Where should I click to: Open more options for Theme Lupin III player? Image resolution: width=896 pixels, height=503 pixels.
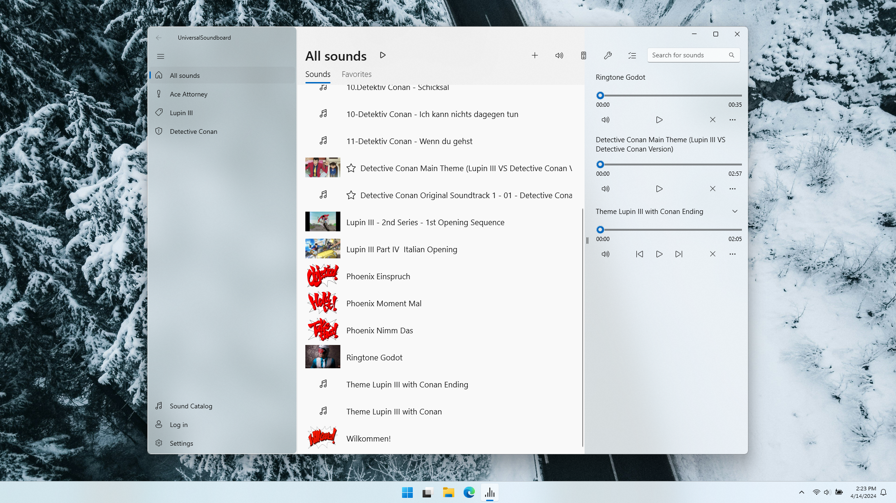click(x=733, y=254)
